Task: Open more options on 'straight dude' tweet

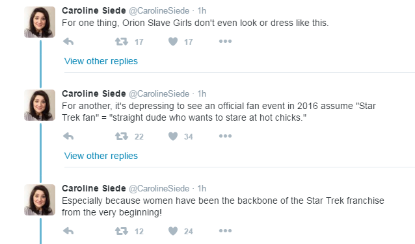Action: point(225,136)
